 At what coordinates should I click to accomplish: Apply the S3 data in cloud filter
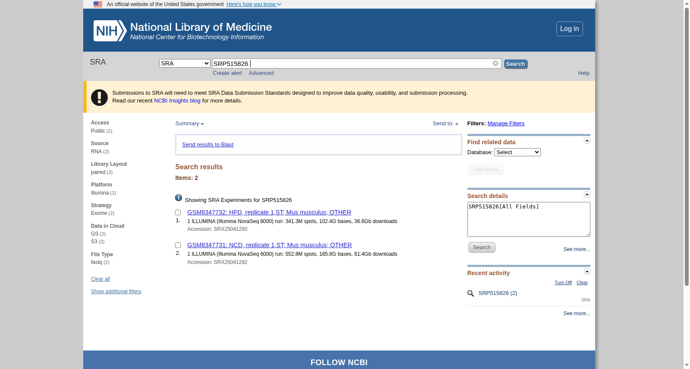click(x=94, y=242)
